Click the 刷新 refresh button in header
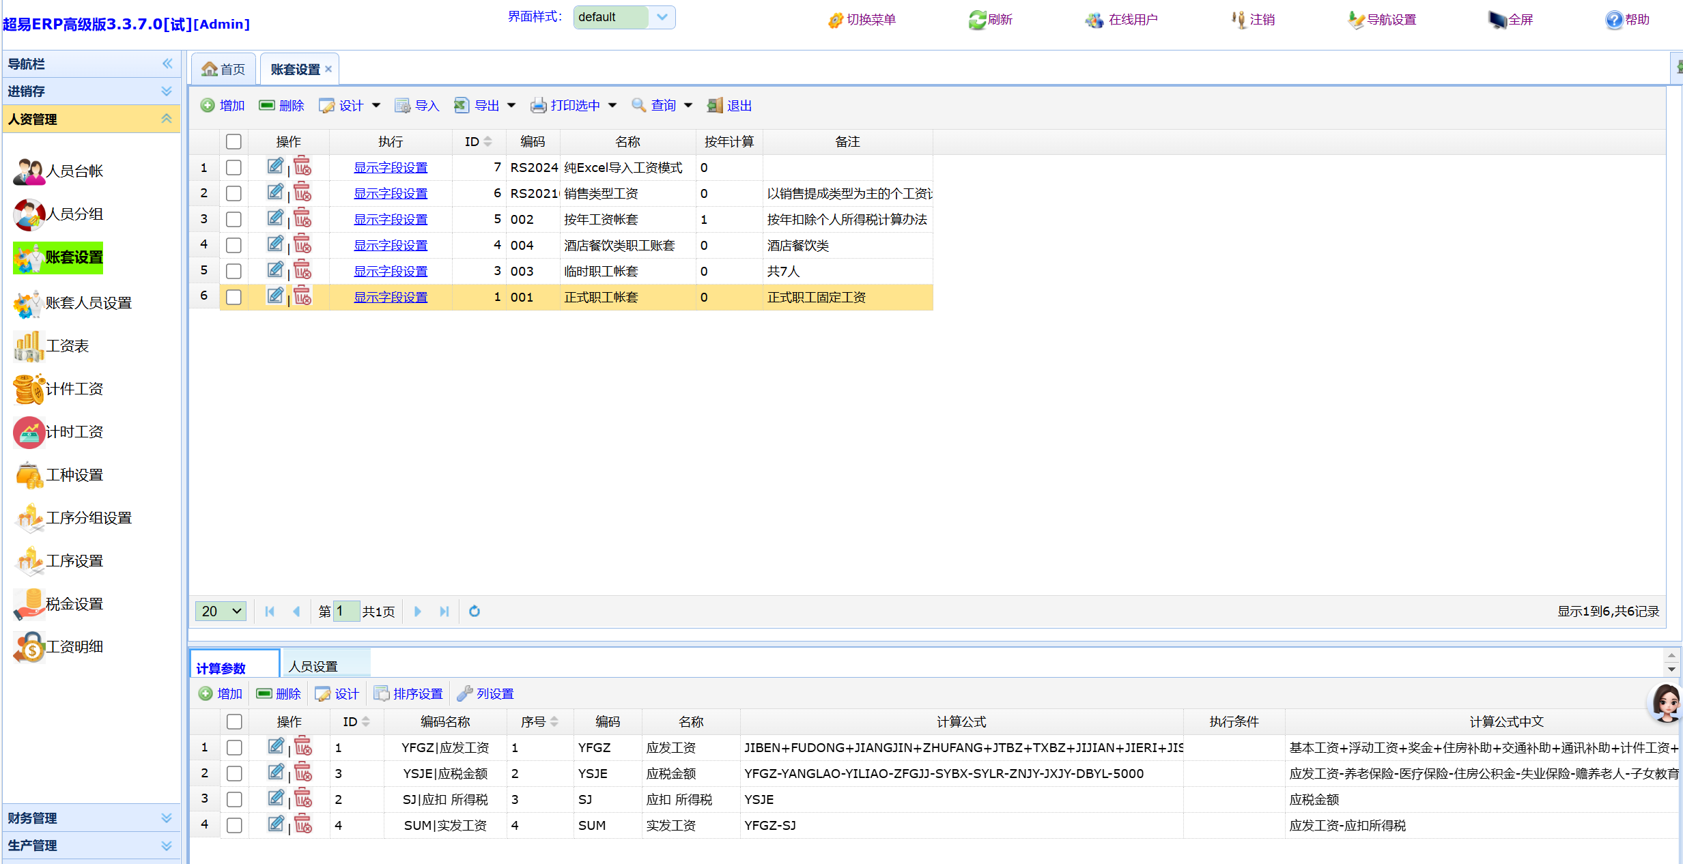This screenshot has height=864, width=1683. point(991,20)
